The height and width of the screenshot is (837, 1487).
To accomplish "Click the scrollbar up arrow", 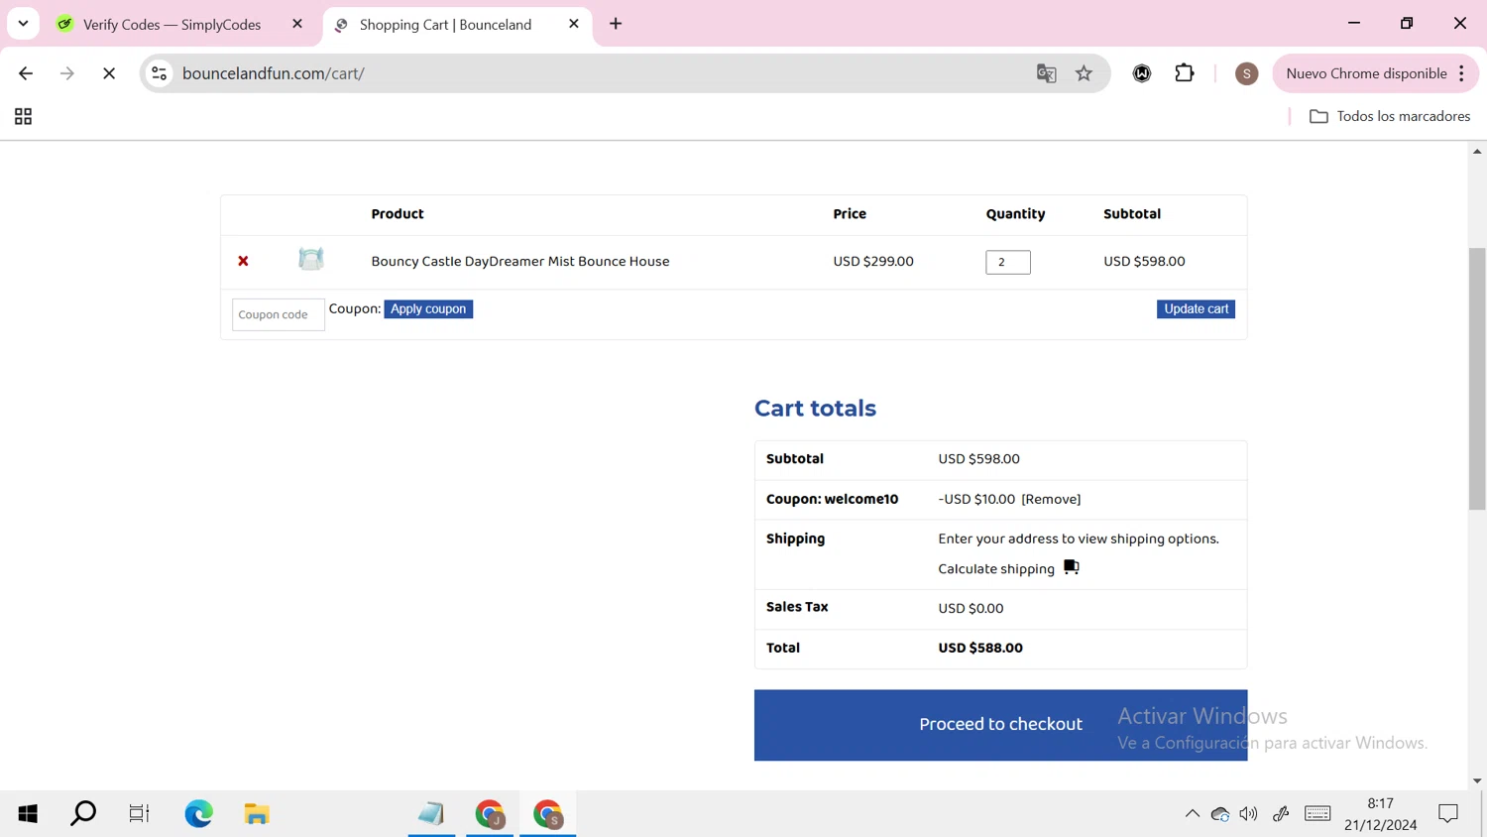I will coord(1477,152).
